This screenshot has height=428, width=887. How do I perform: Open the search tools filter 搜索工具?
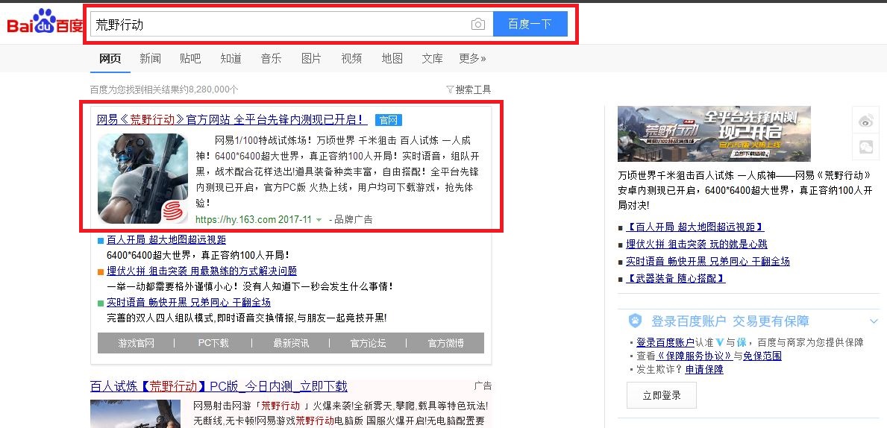pos(468,89)
